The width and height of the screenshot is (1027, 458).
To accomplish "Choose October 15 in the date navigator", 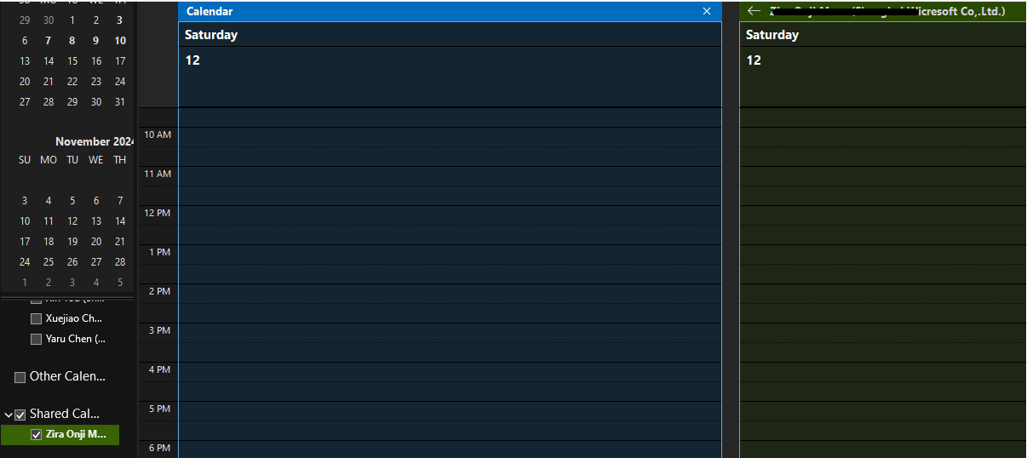I will pos(72,60).
